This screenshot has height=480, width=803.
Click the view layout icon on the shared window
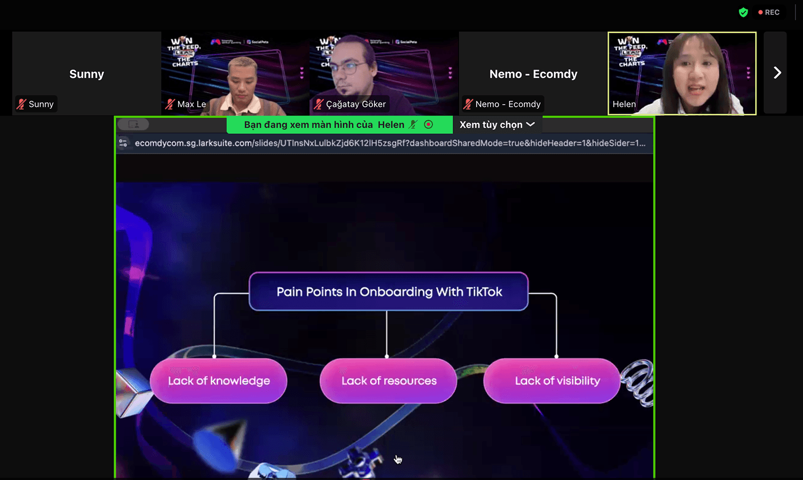(x=133, y=124)
